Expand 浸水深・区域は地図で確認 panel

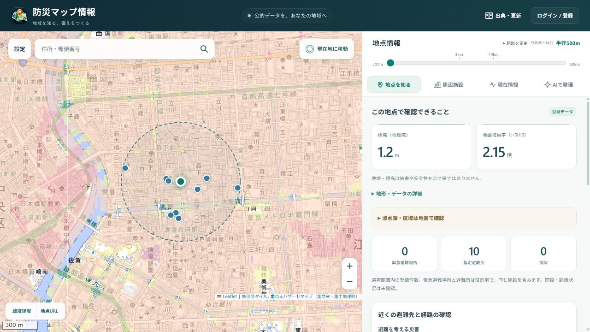(474, 218)
